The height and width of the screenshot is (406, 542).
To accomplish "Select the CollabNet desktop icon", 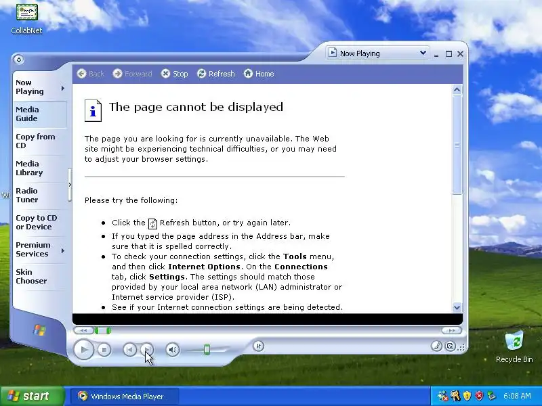I will coord(26,19).
